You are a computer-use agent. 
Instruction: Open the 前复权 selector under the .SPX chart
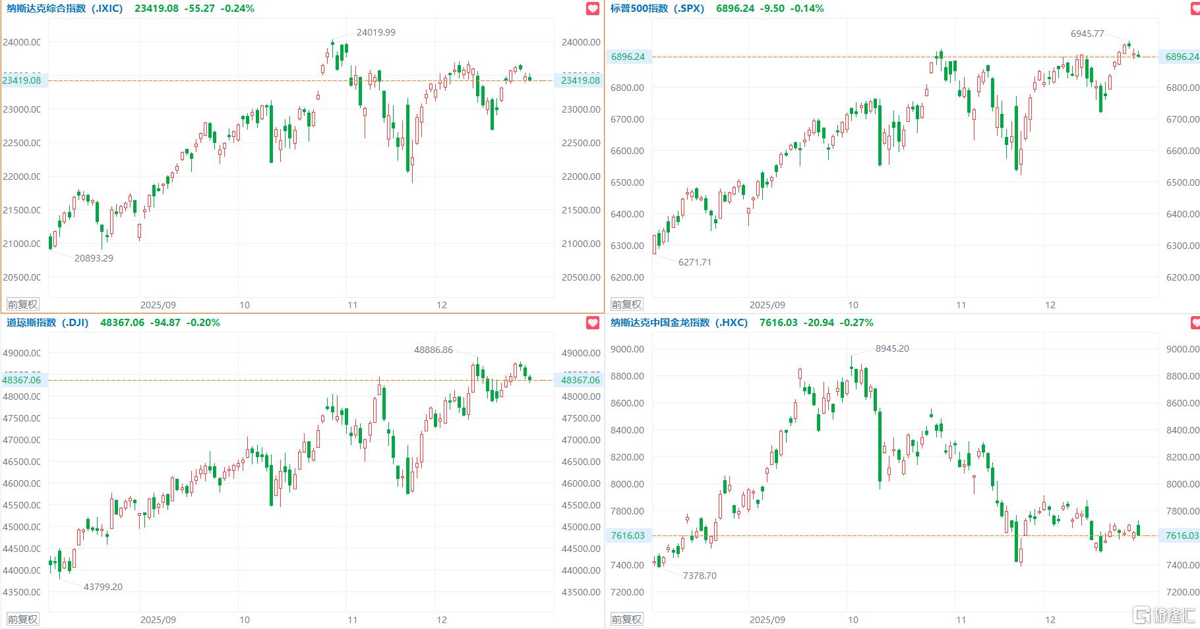[626, 304]
